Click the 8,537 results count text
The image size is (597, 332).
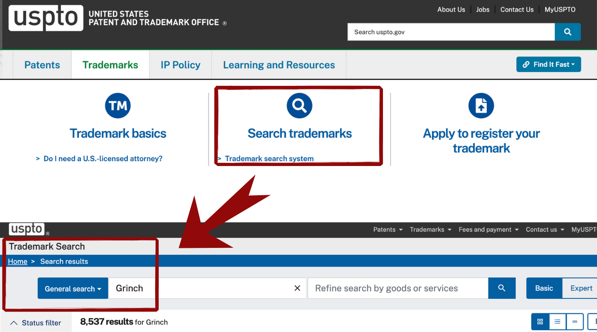pyautogui.click(x=107, y=322)
